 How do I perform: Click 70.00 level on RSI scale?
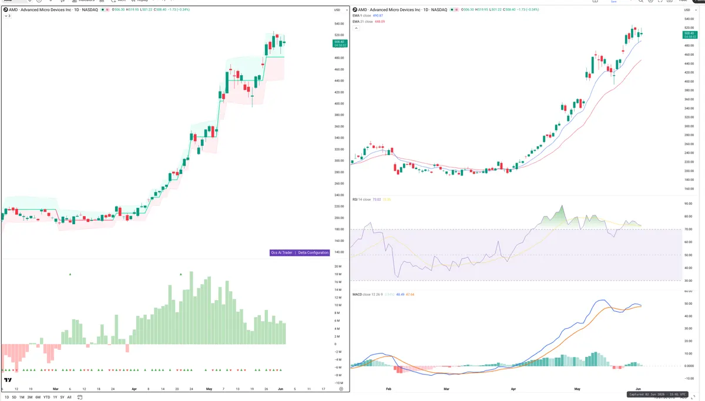click(688, 229)
